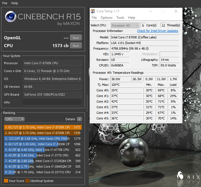Open Cinebench File menu
201x187 pixels.
point(5,3)
